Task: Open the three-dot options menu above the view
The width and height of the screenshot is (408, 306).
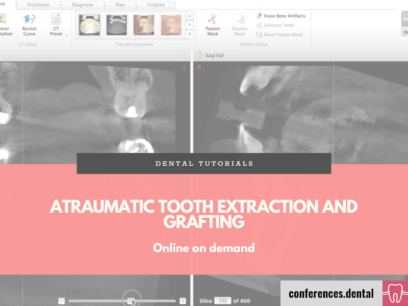Action: pos(184,55)
